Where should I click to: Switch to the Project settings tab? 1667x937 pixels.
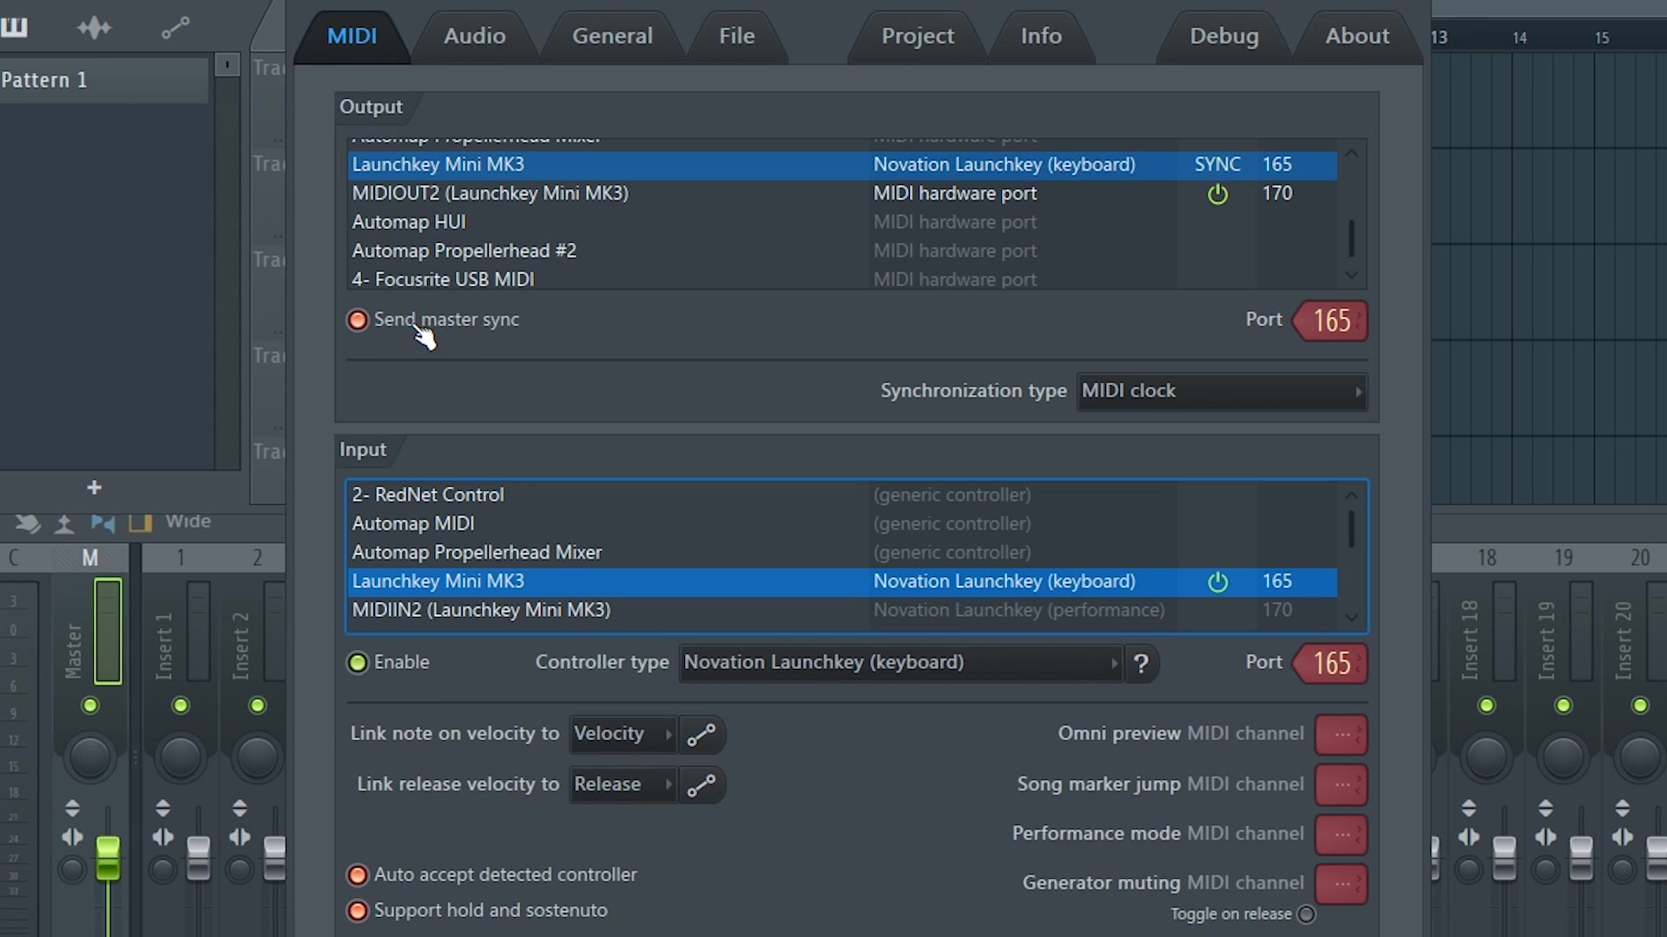pos(918,36)
